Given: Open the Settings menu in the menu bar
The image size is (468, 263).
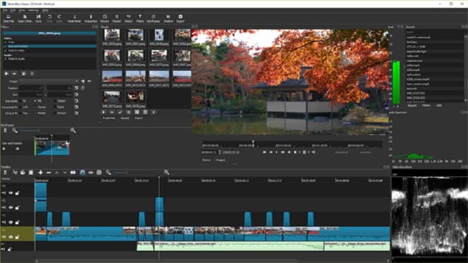Looking at the screenshot, I should tap(33, 10).
